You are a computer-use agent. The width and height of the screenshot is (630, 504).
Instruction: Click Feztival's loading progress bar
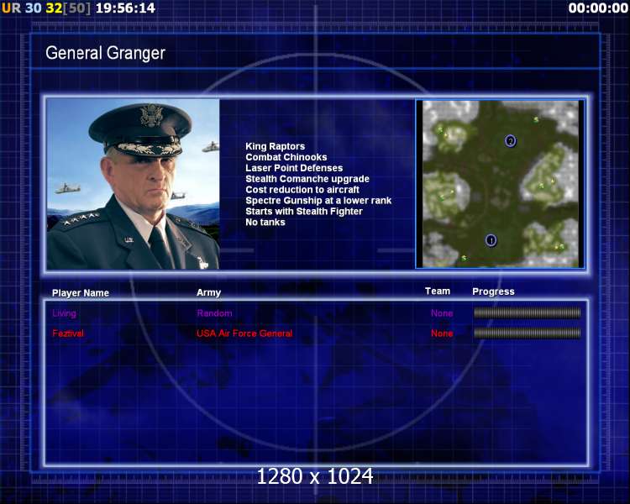tap(528, 333)
